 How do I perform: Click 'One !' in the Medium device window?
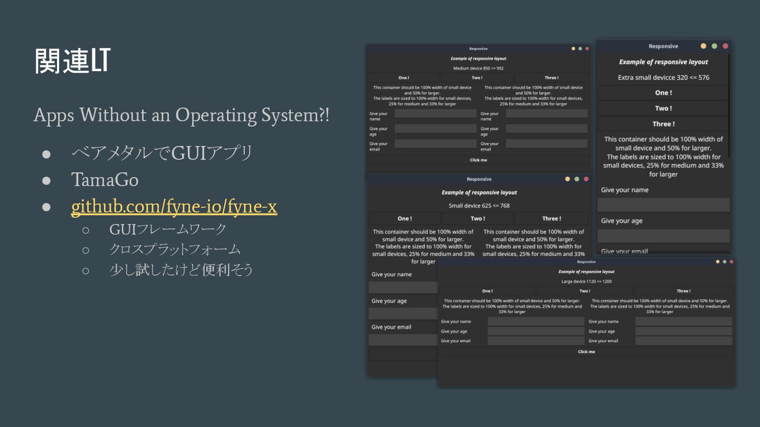[404, 77]
